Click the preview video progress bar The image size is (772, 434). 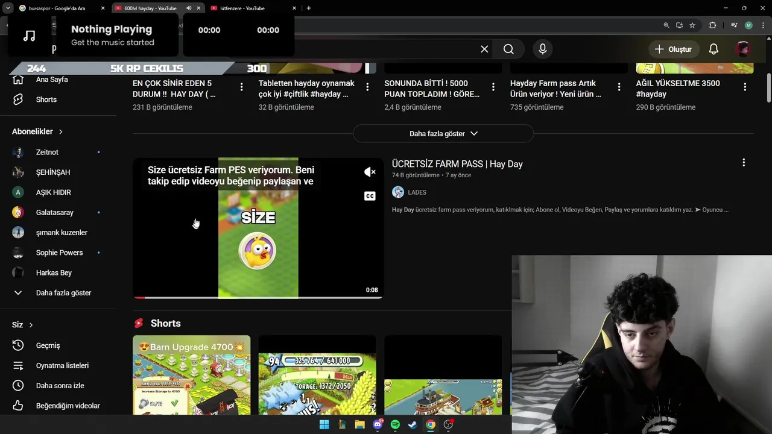coord(258,297)
